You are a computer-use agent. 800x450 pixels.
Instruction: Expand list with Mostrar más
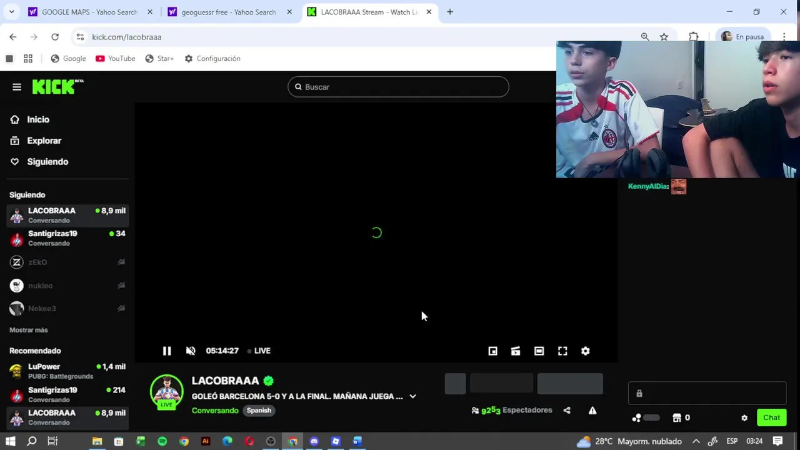tap(29, 330)
